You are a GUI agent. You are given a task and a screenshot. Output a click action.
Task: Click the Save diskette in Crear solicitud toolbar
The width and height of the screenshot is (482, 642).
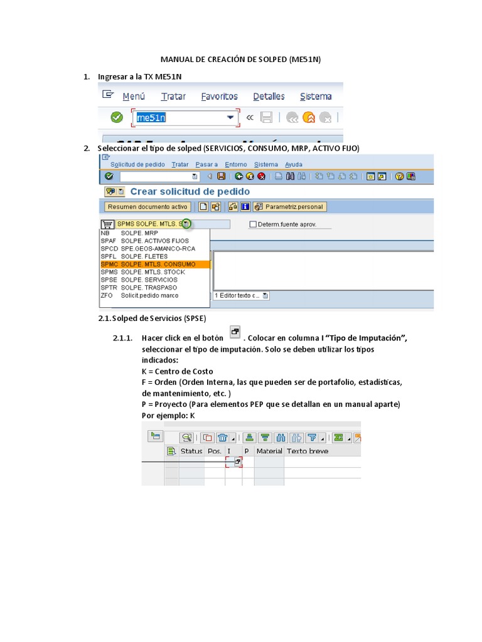tap(222, 176)
